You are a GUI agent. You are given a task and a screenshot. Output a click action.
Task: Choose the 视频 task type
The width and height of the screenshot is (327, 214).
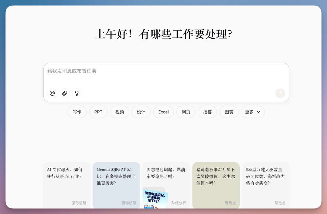pyautogui.click(x=119, y=112)
